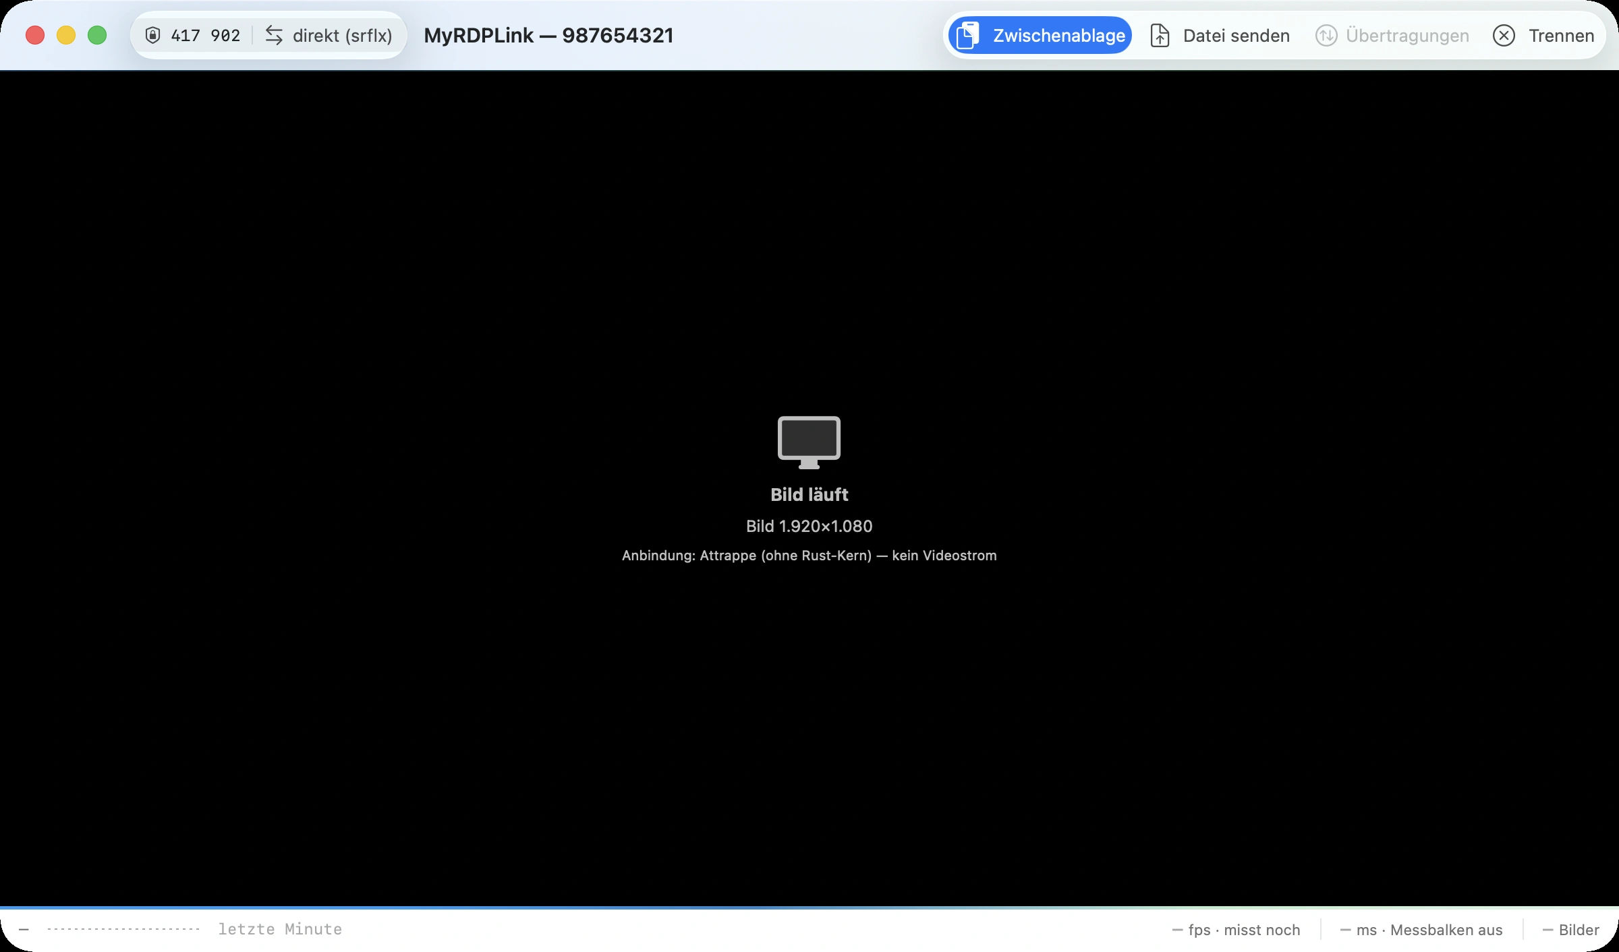Click the Anbindung: Attrappe status line

pyautogui.click(x=809, y=556)
